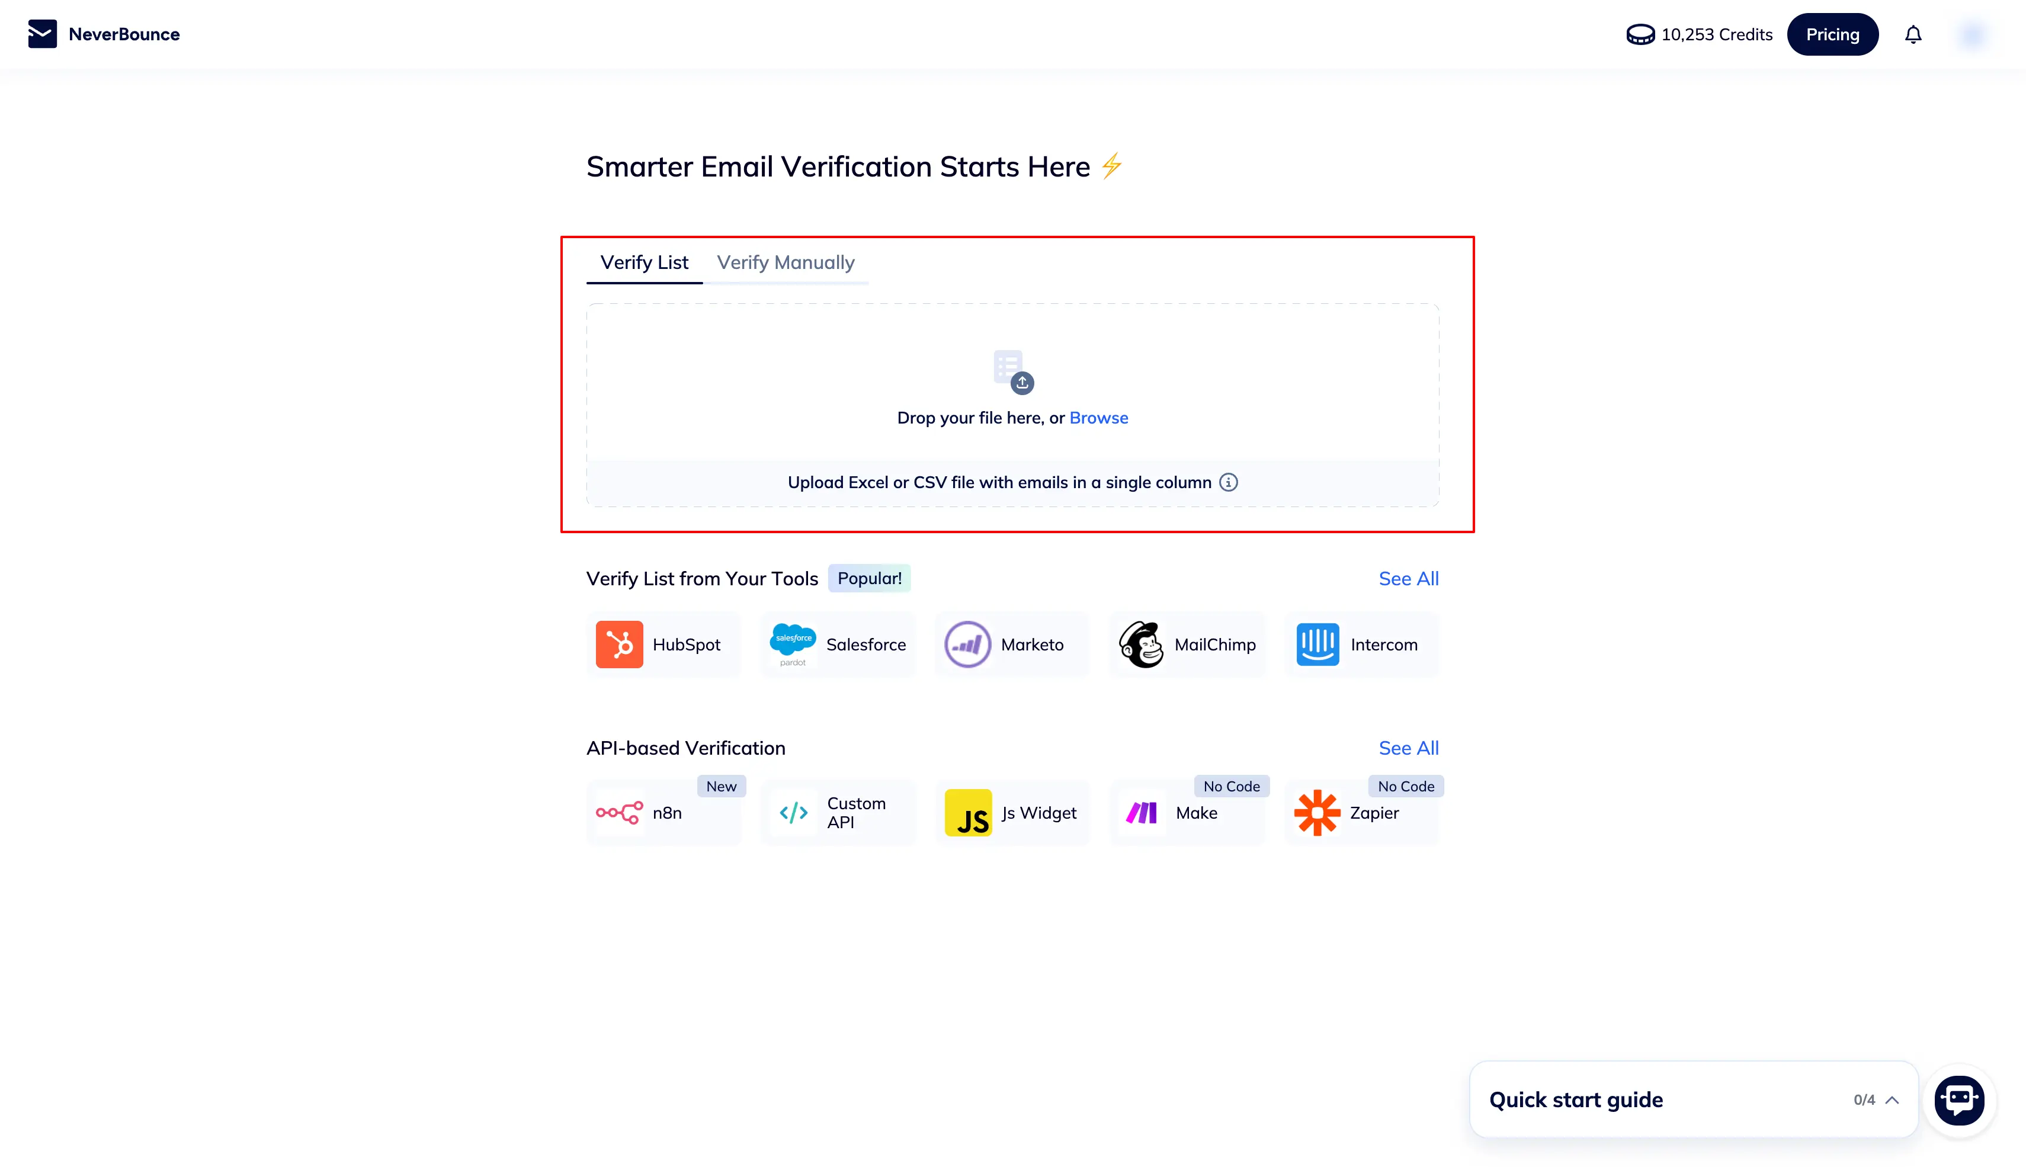
Task: Select the Zapier asterisk icon
Action: point(1317,813)
